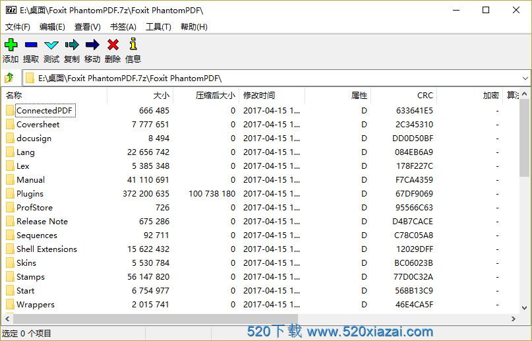
Task: Click Coversheet size 7 777 651
Action: pos(150,125)
